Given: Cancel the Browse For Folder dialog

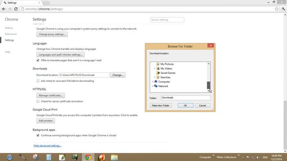Looking at the screenshot, I should (x=202, y=106).
